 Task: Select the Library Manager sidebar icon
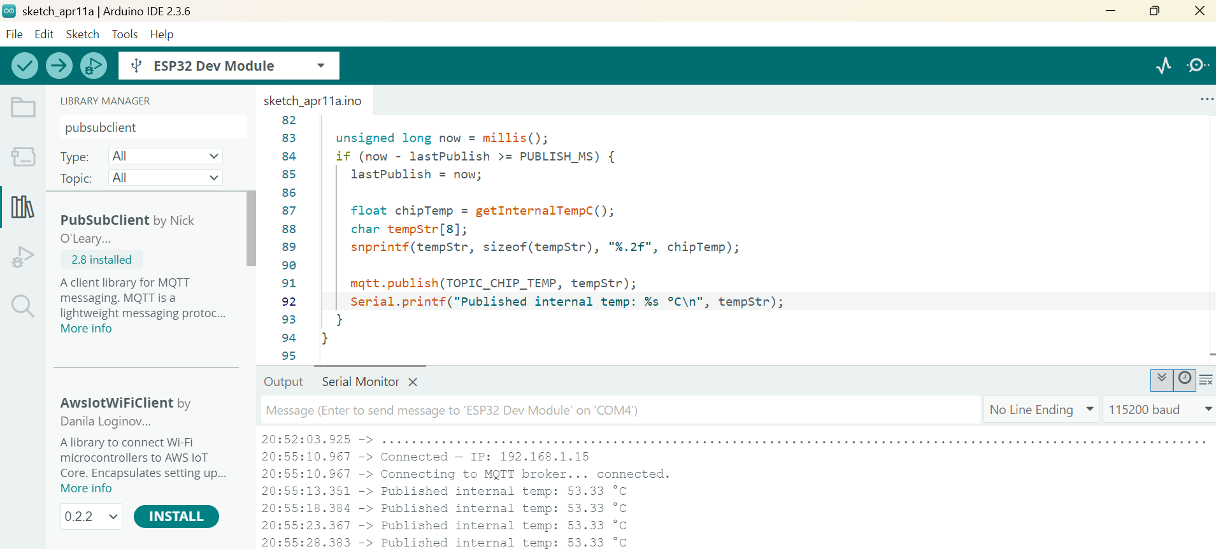click(x=23, y=206)
